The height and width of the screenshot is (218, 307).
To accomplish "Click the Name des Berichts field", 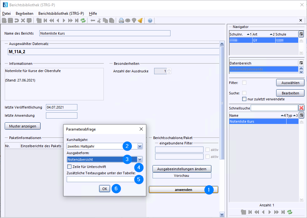I will pyautogui.click(x=105, y=33).
